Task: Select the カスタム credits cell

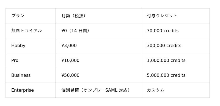Action: click(175, 90)
